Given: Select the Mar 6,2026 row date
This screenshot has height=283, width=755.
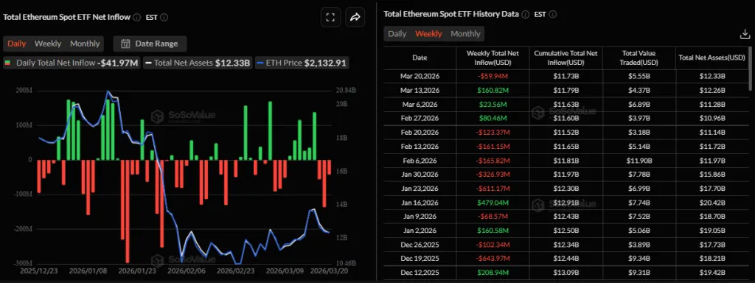Looking at the screenshot, I should pyautogui.click(x=420, y=104).
